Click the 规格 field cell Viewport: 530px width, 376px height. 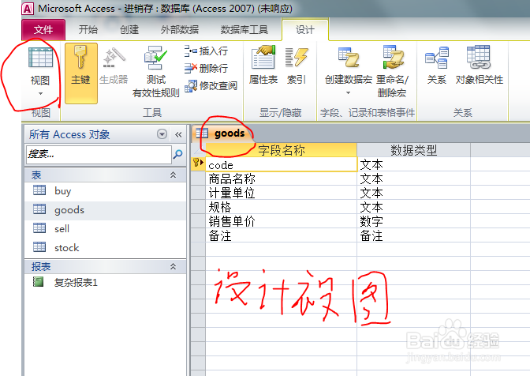tap(281, 207)
